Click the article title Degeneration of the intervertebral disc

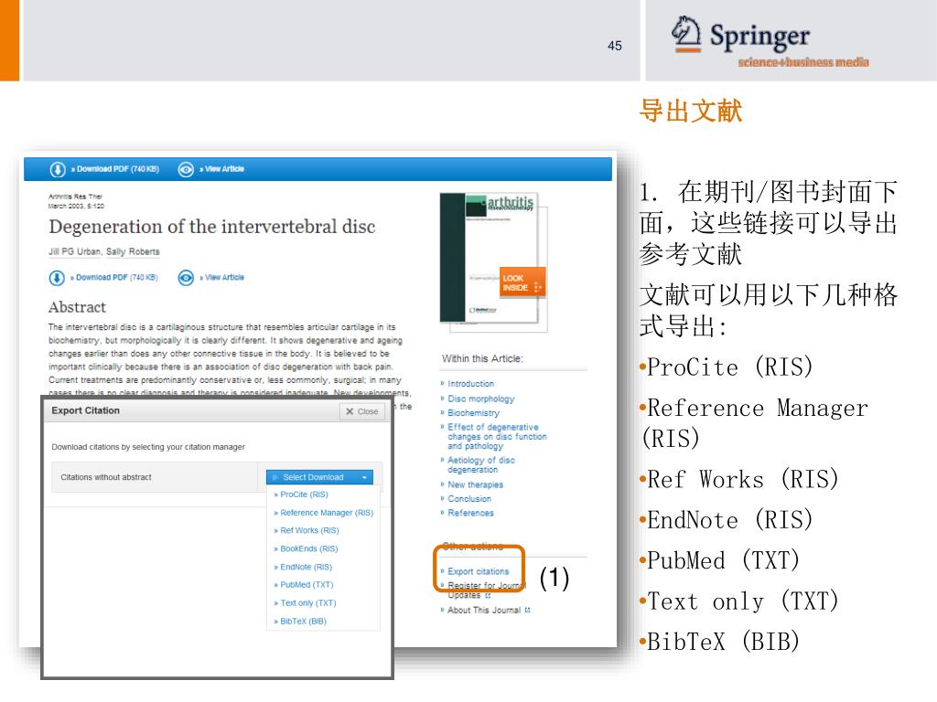212,227
